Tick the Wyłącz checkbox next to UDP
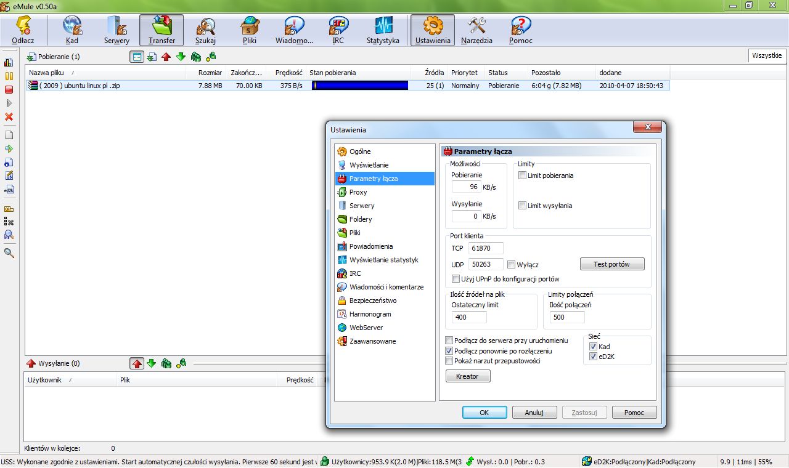 [512, 265]
